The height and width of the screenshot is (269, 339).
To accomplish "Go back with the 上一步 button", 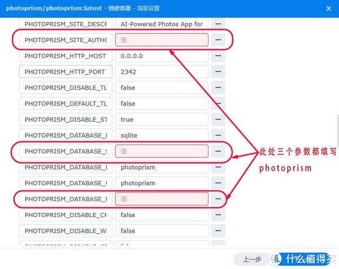I will click(x=252, y=259).
